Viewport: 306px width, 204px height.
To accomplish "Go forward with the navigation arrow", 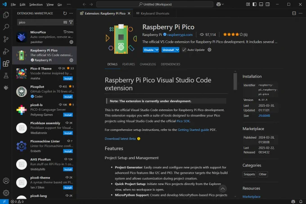I will 91,4.
